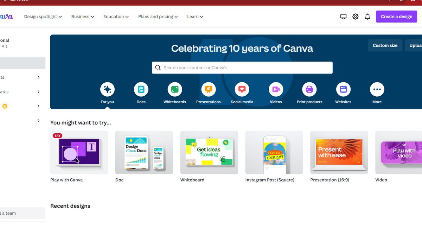Viewport: 422px width, 237px height.
Task: Click the Recent designs heading
Action: tap(70, 206)
